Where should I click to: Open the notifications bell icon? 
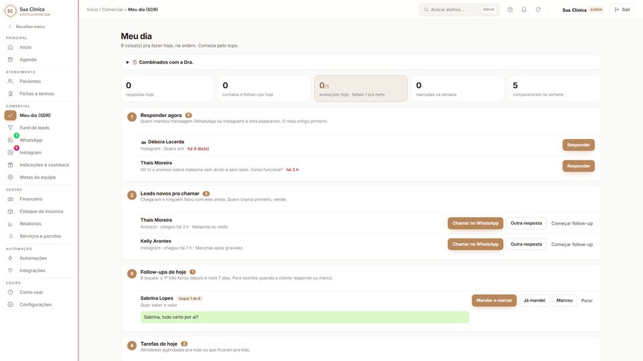click(x=524, y=9)
